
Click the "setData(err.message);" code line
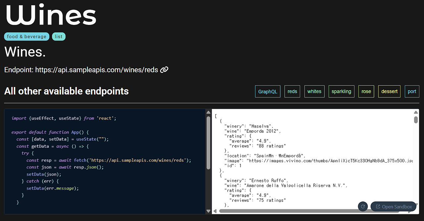(x=53, y=188)
